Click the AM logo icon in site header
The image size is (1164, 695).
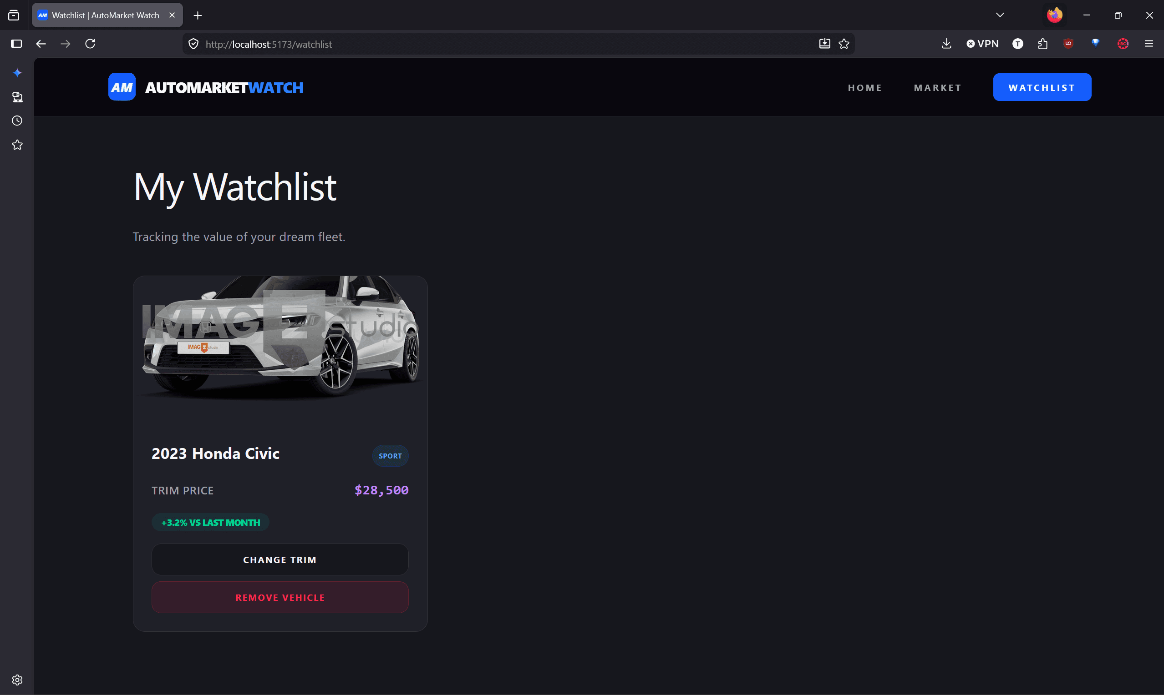122,87
